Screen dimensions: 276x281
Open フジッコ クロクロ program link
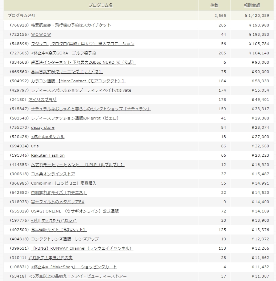pyautogui.click(x=83, y=44)
